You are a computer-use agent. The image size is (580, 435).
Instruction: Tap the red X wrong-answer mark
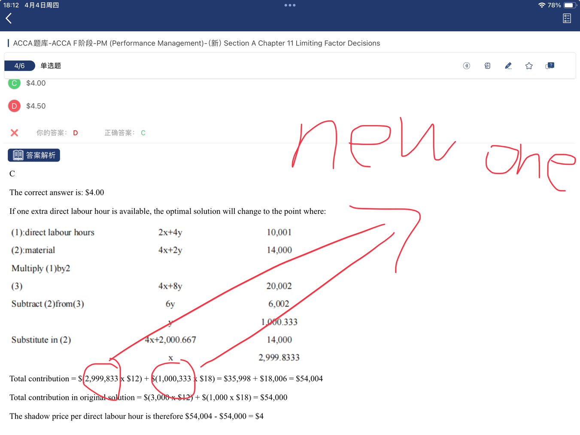pyautogui.click(x=14, y=133)
